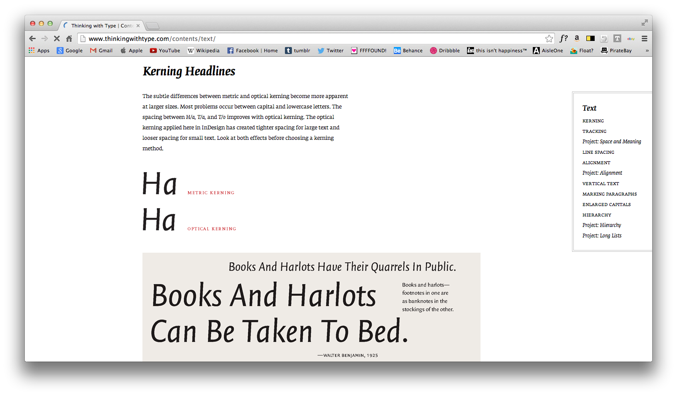Stop the page from loading

click(x=57, y=39)
